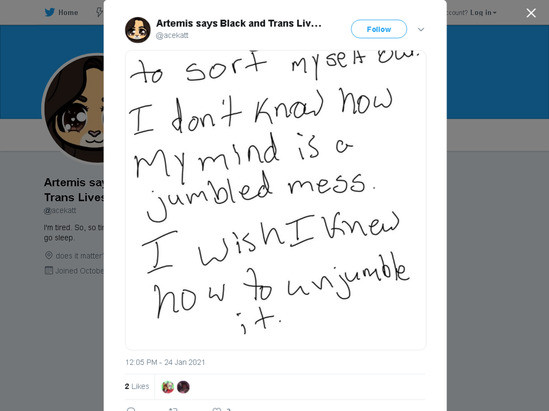
Task: Open the handwritten note image
Action: point(276,200)
